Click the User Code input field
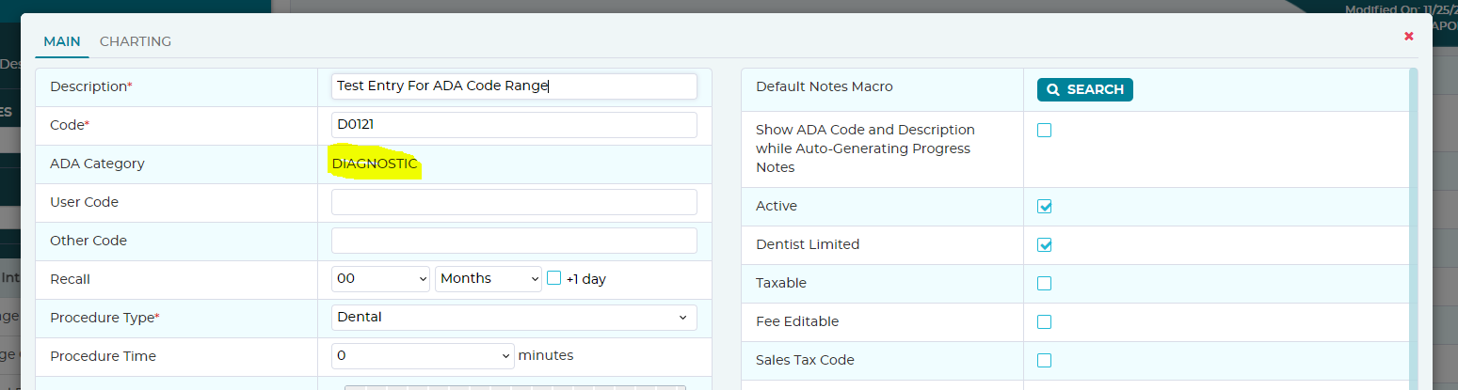This screenshot has width=1458, height=390. [x=514, y=202]
